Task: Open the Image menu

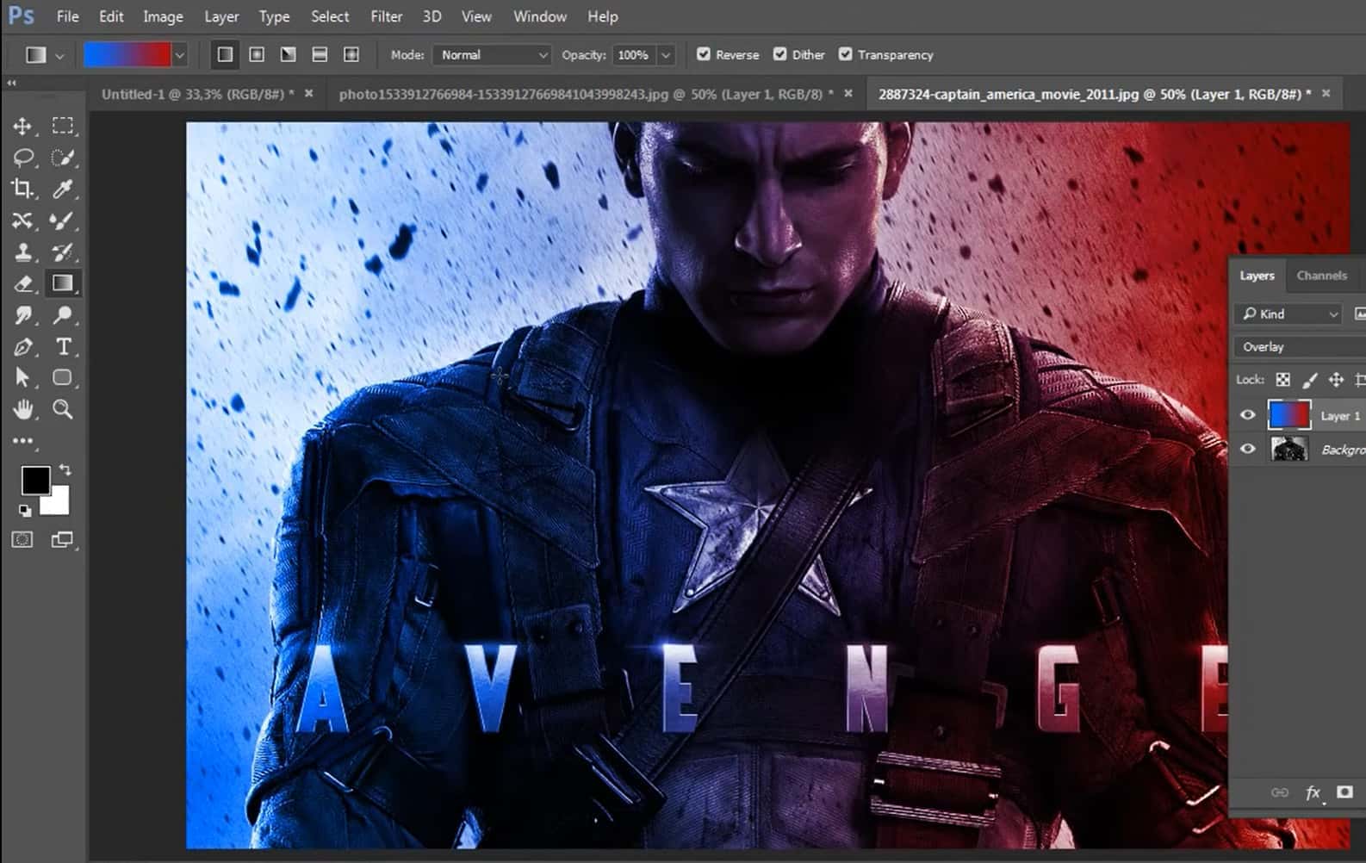Action: (x=163, y=16)
